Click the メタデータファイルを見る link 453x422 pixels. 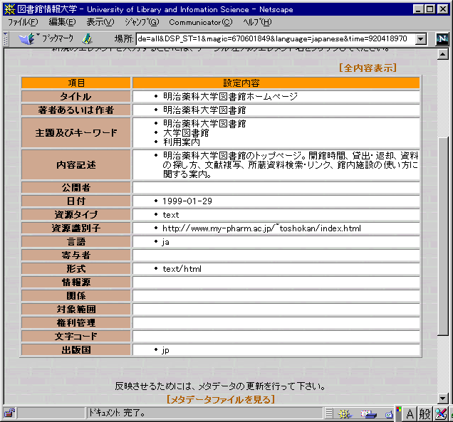click(220, 399)
